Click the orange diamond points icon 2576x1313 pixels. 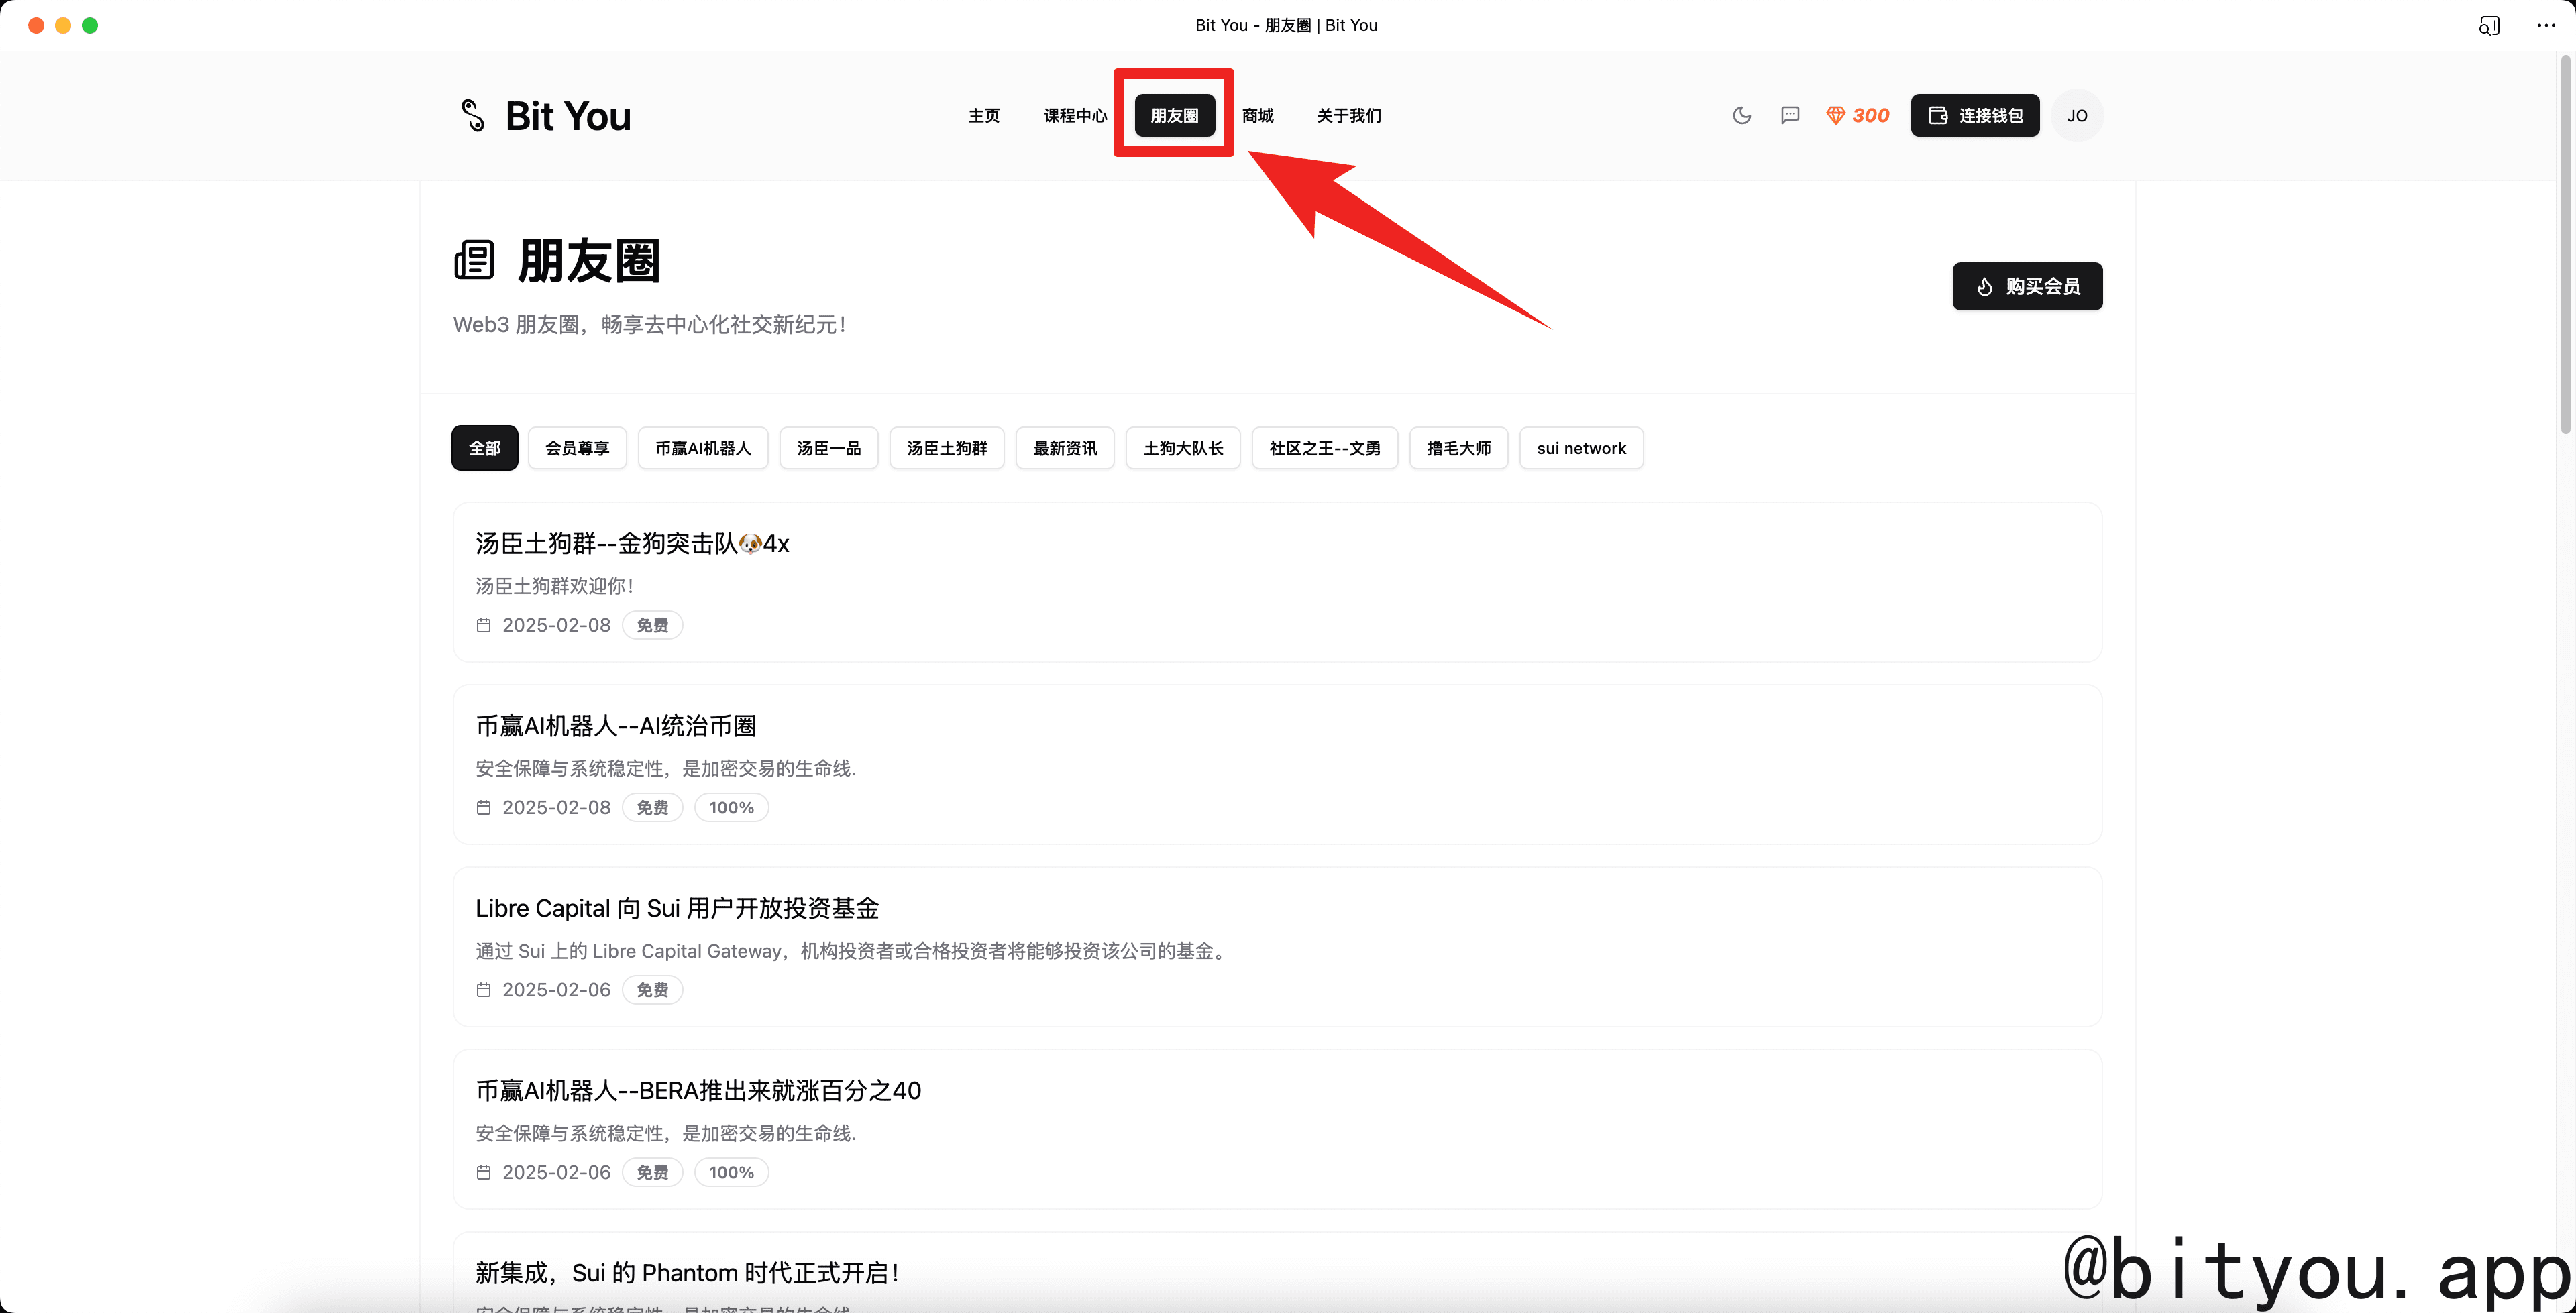coord(1835,116)
